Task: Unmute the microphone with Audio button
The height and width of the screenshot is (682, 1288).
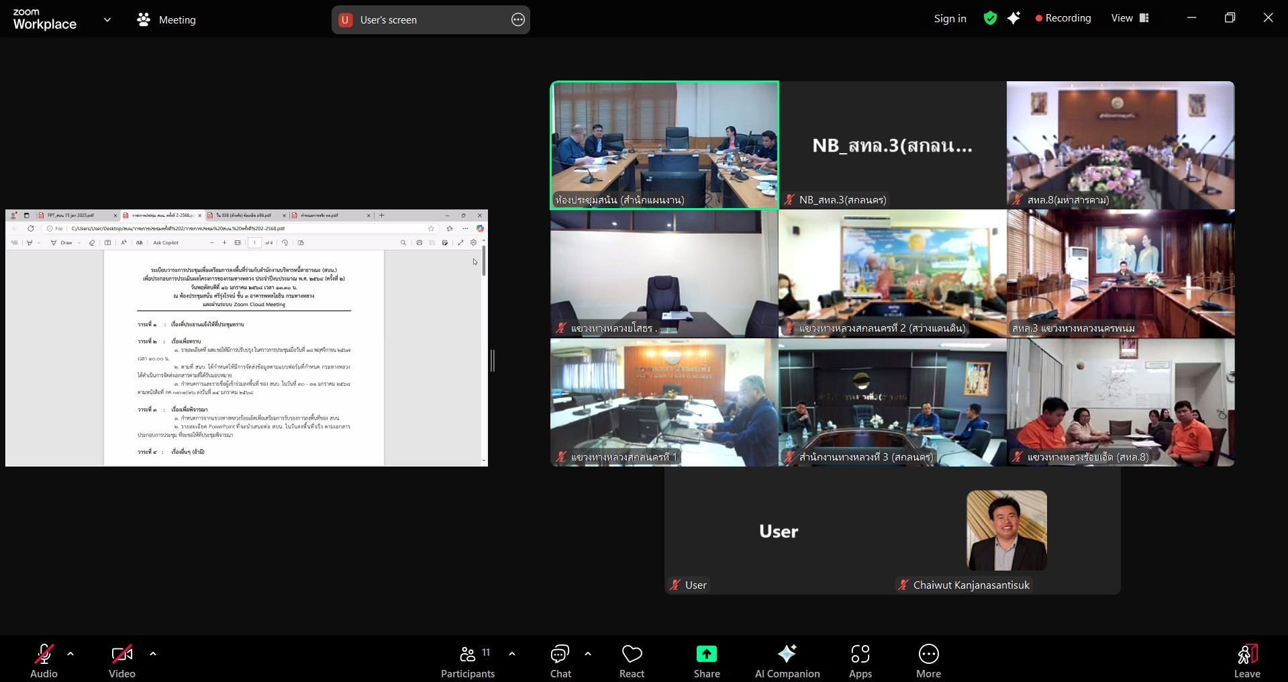Action: 44,661
